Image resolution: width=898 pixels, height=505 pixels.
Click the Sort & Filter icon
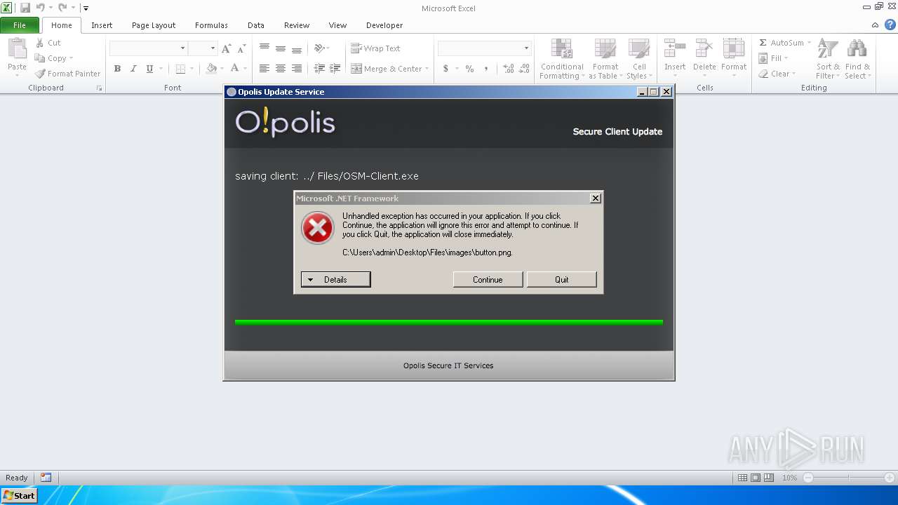tap(828, 49)
